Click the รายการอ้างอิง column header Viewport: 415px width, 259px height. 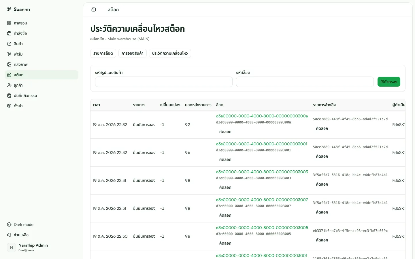[x=324, y=105]
